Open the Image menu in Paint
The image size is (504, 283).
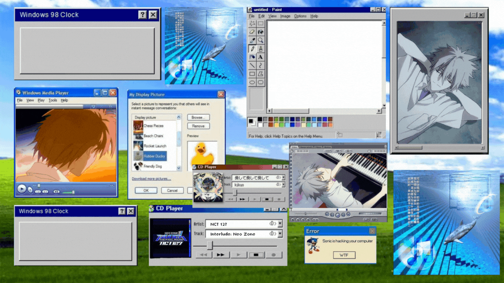(x=285, y=16)
